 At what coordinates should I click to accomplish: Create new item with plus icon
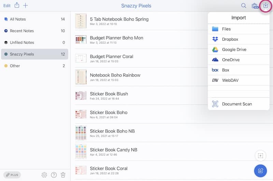coord(26,5)
